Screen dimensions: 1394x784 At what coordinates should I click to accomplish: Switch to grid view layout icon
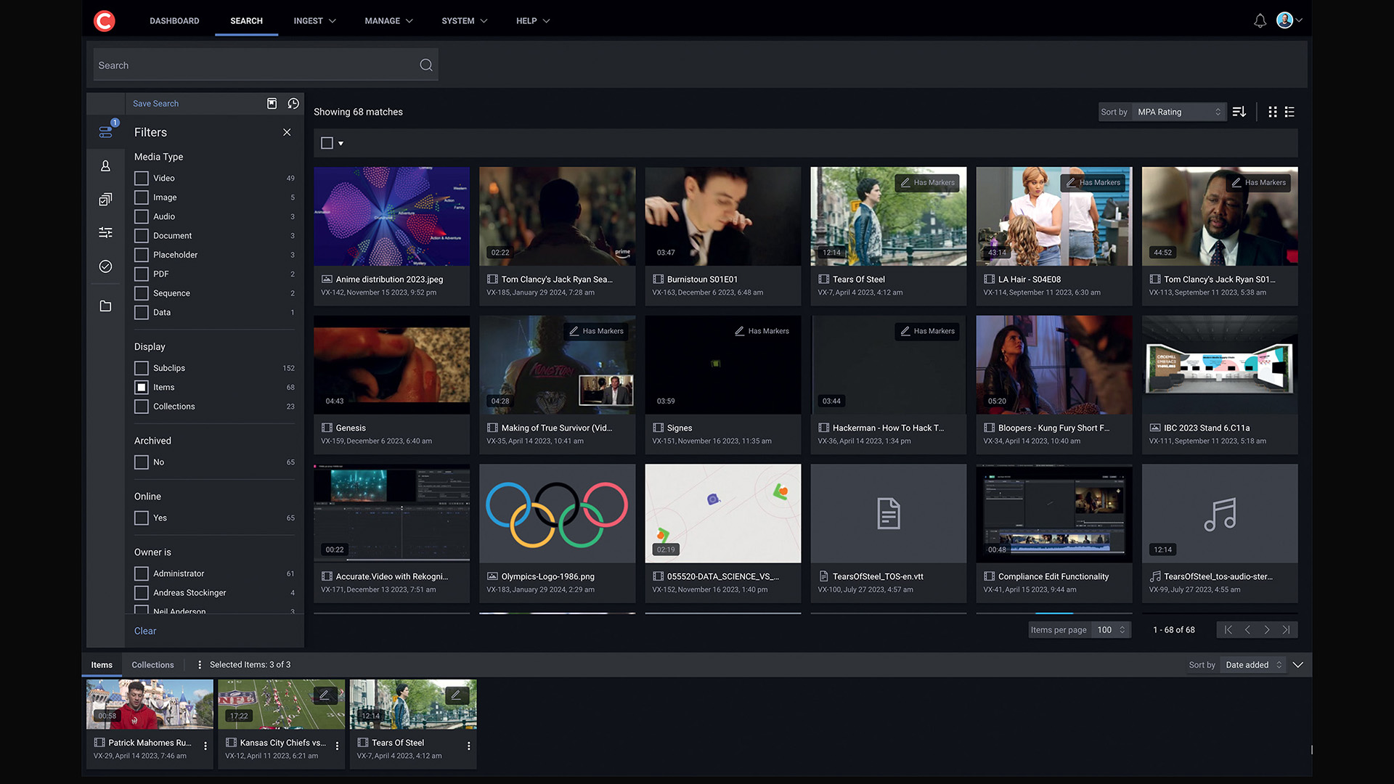point(1272,112)
